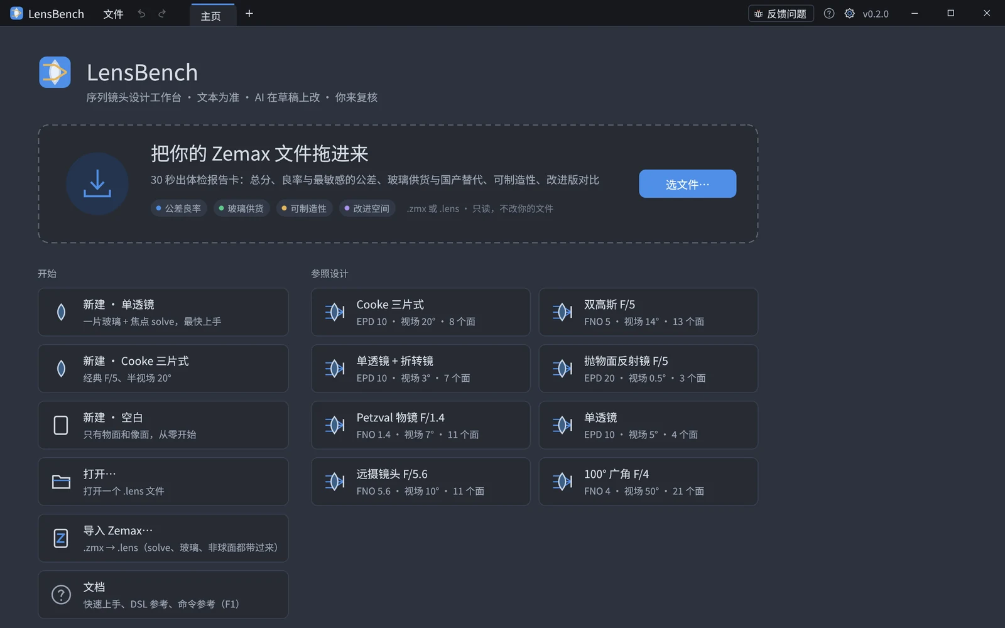Image resolution: width=1005 pixels, height=628 pixels.
Task: Click the Z file icon on 导入 Zemax…
Action: (61, 538)
